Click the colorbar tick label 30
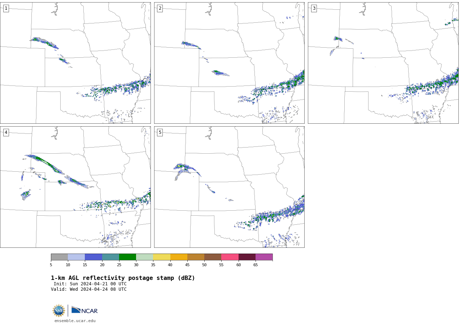The image size is (462, 325). tap(136, 265)
